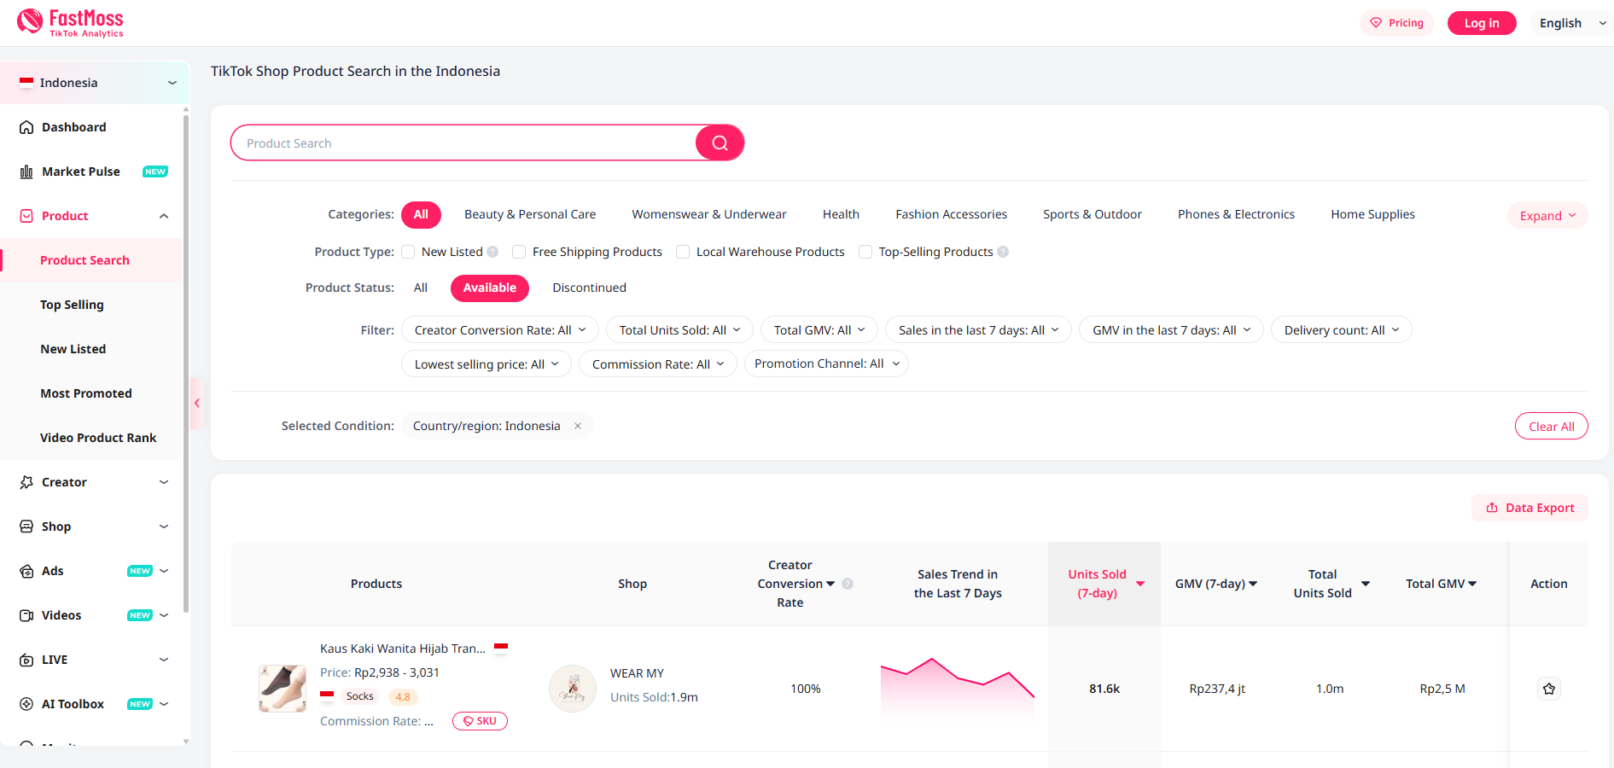Collapse the sidebar with the arrow handle
Viewport: 1614px width, 768px height.
pyautogui.click(x=197, y=403)
